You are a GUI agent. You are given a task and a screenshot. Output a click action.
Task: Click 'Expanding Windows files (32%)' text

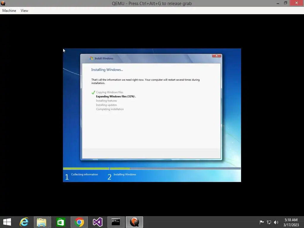click(115, 96)
